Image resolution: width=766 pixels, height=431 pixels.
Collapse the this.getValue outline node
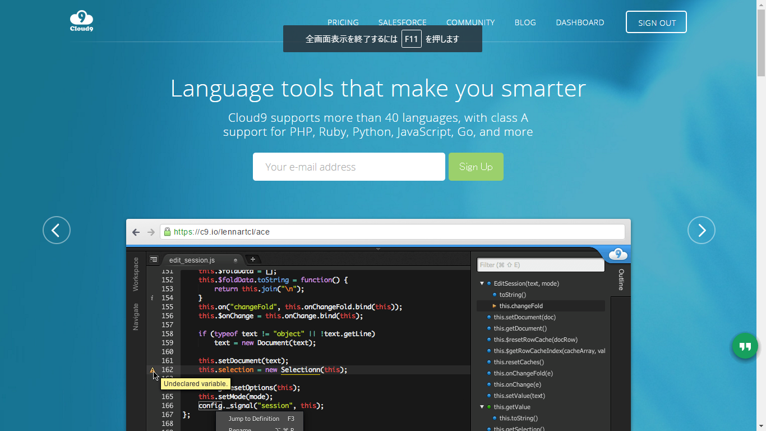(482, 407)
